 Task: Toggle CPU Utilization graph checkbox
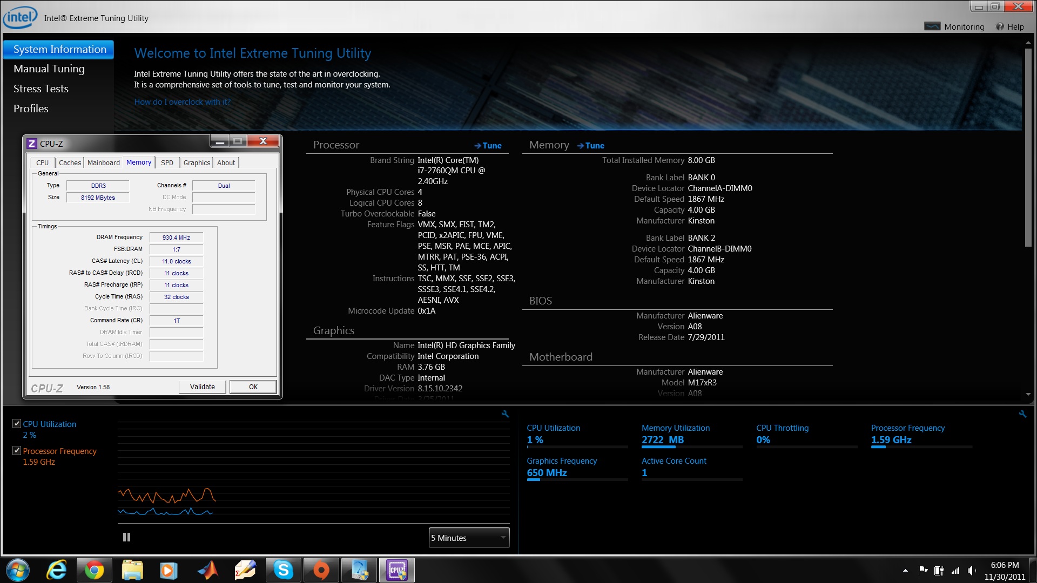coord(17,424)
